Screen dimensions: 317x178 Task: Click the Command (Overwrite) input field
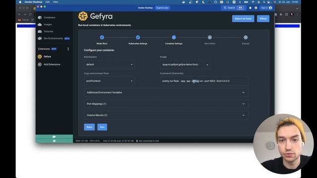[204, 81]
